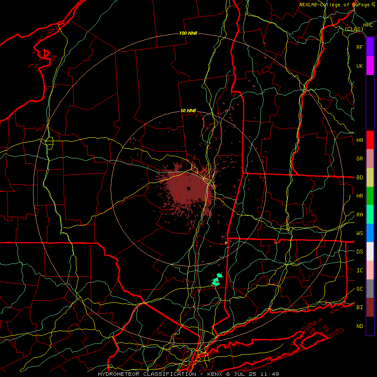Click the HA legend label
The image size is (377, 377).
(360, 140)
